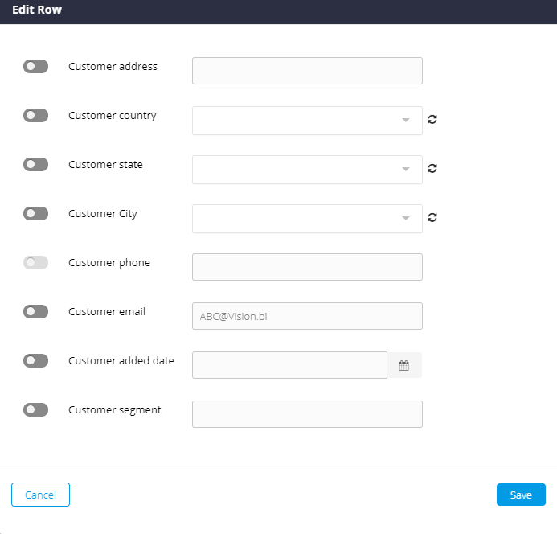Click the Customer state label
Image resolution: width=557 pixels, height=534 pixels.
tap(105, 165)
